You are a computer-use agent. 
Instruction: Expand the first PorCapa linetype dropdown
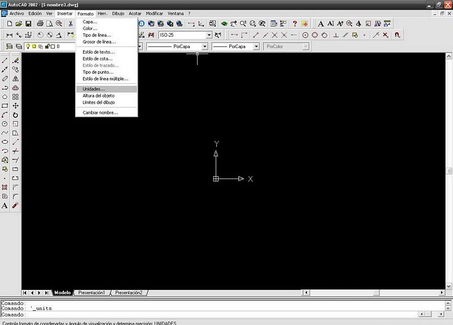[x=204, y=46]
